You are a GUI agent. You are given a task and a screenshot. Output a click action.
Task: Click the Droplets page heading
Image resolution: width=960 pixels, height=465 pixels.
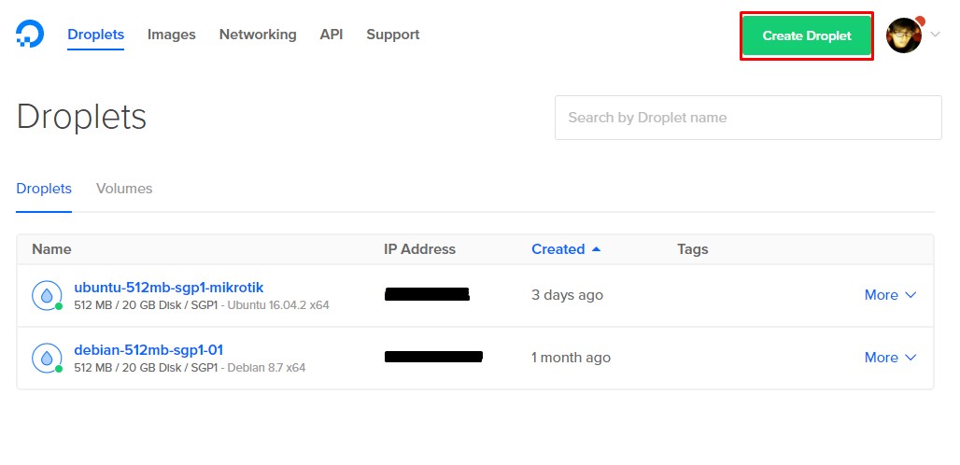[81, 117]
